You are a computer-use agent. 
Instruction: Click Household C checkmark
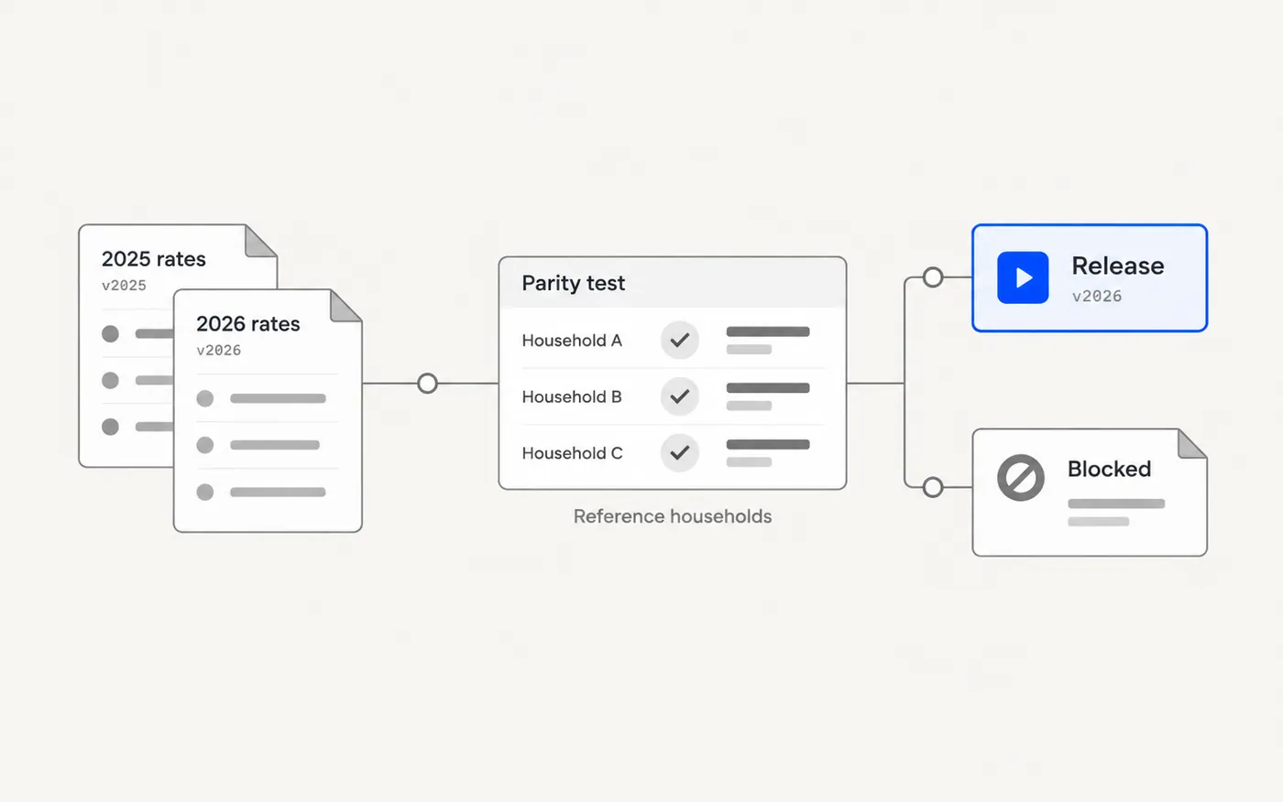[x=680, y=452]
